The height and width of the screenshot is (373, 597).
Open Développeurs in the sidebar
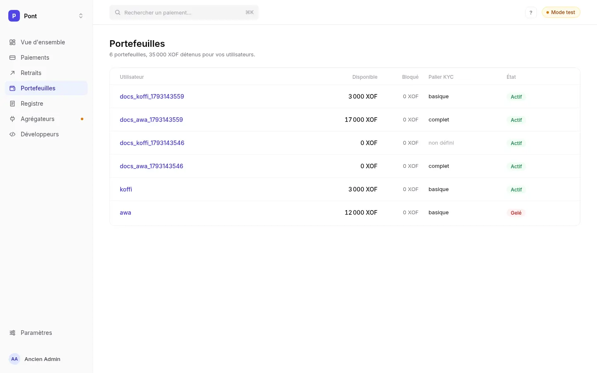(46, 134)
